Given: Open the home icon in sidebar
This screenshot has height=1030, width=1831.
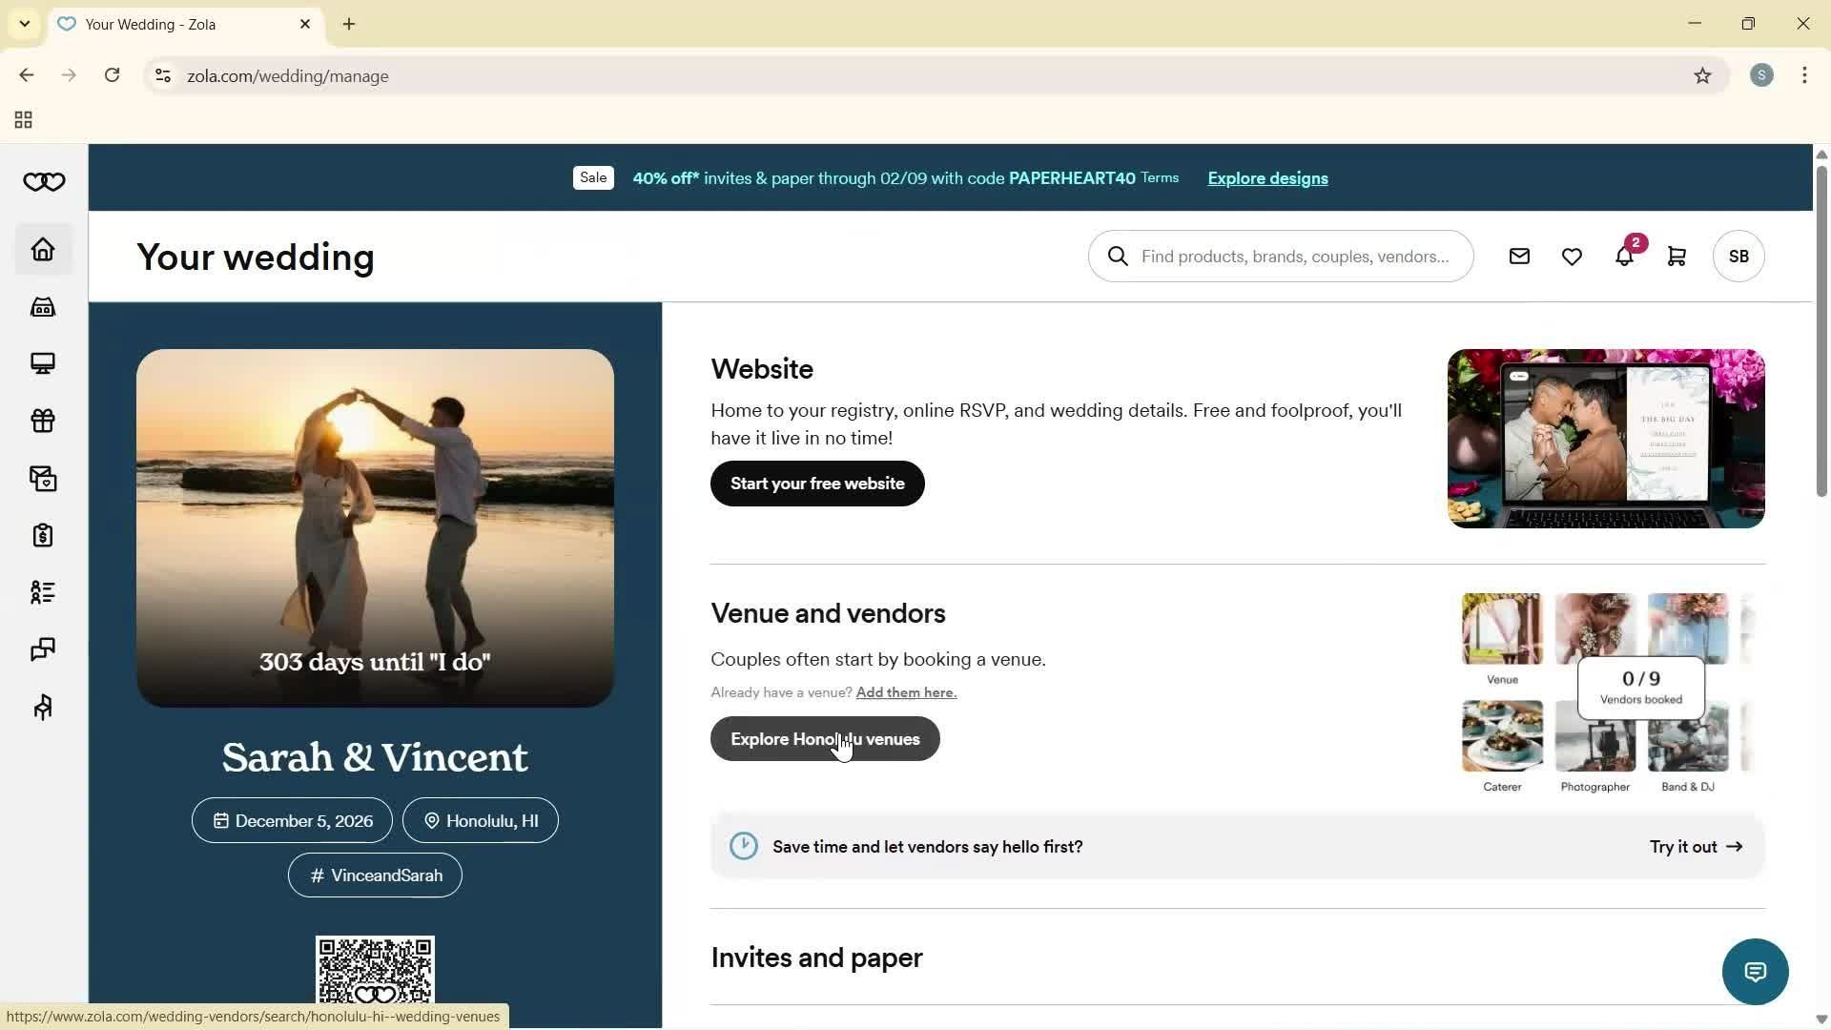Looking at the screenshot, I should pyautogui.click(x=43, y=250).
